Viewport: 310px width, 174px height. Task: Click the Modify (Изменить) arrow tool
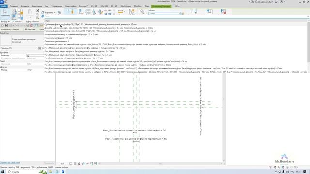click(5, 13)
